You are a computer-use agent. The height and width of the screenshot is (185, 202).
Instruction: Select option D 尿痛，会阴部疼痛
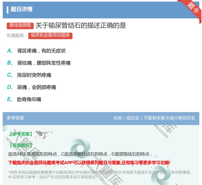point(32,87)
